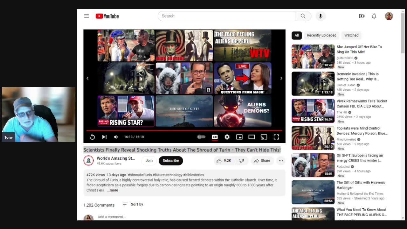The image size is (407, 229).
Task: Skip to the next video
Action: 104,137
